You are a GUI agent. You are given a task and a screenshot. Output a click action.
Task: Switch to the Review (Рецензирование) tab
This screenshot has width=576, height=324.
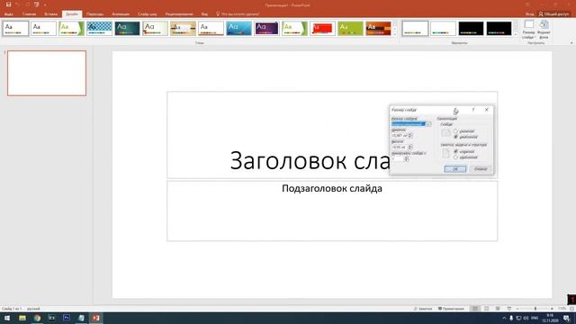[179, 14]
